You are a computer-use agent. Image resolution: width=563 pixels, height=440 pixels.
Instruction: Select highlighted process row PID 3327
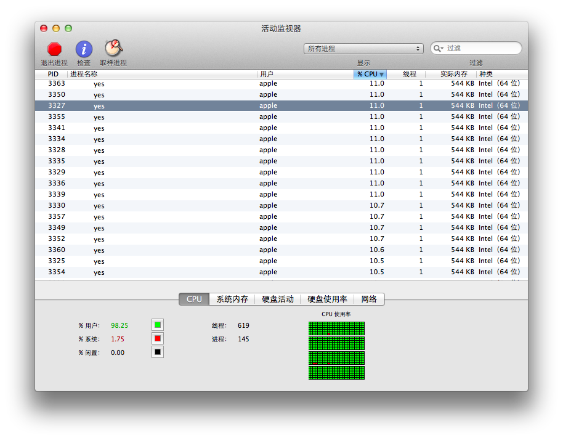pyautogui.click(x=281, y=105)
